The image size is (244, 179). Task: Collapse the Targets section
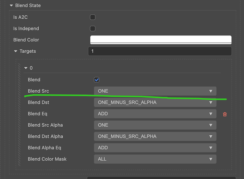point(16,51)
